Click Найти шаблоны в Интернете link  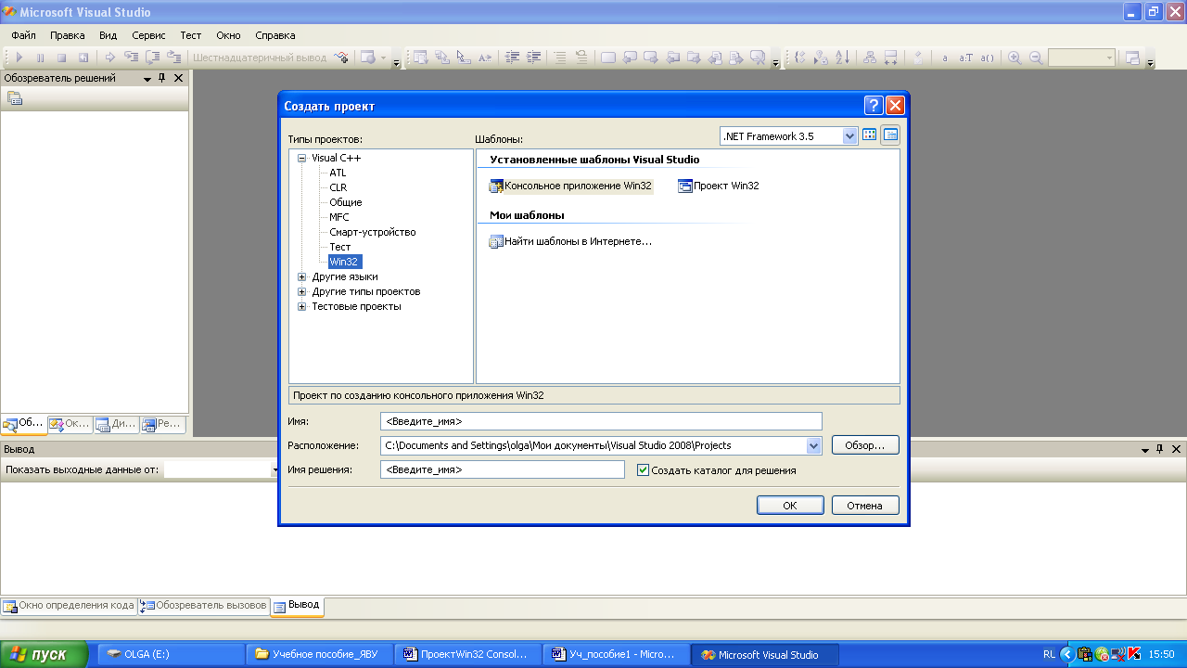pyautogui.click(x=570, y=241)
